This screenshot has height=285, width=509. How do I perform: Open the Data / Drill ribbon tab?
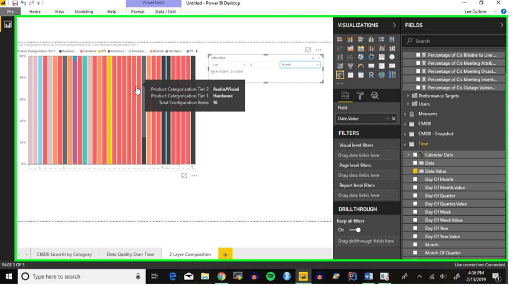pos(166,12)
